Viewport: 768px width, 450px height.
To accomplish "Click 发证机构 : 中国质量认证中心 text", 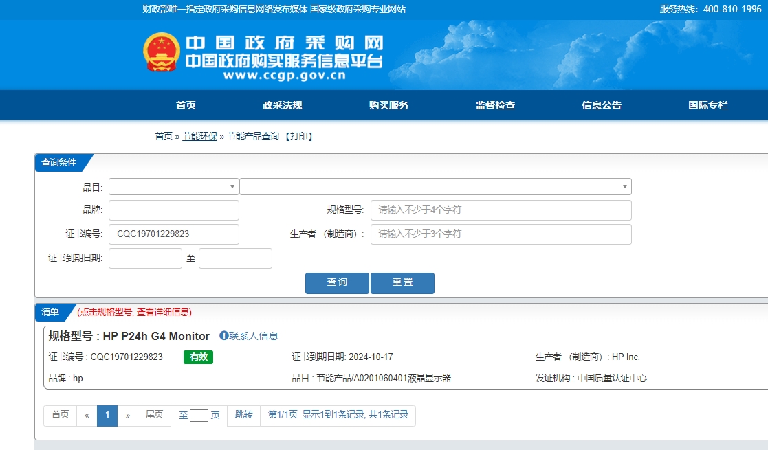I will tap(591, 378).
